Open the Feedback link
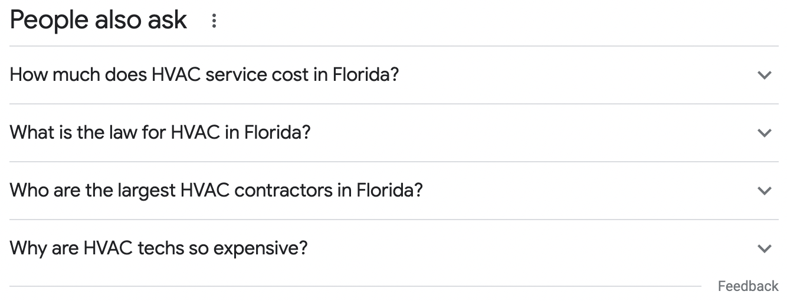Viewport: 787px width, 301px height. tap(748, 286)
